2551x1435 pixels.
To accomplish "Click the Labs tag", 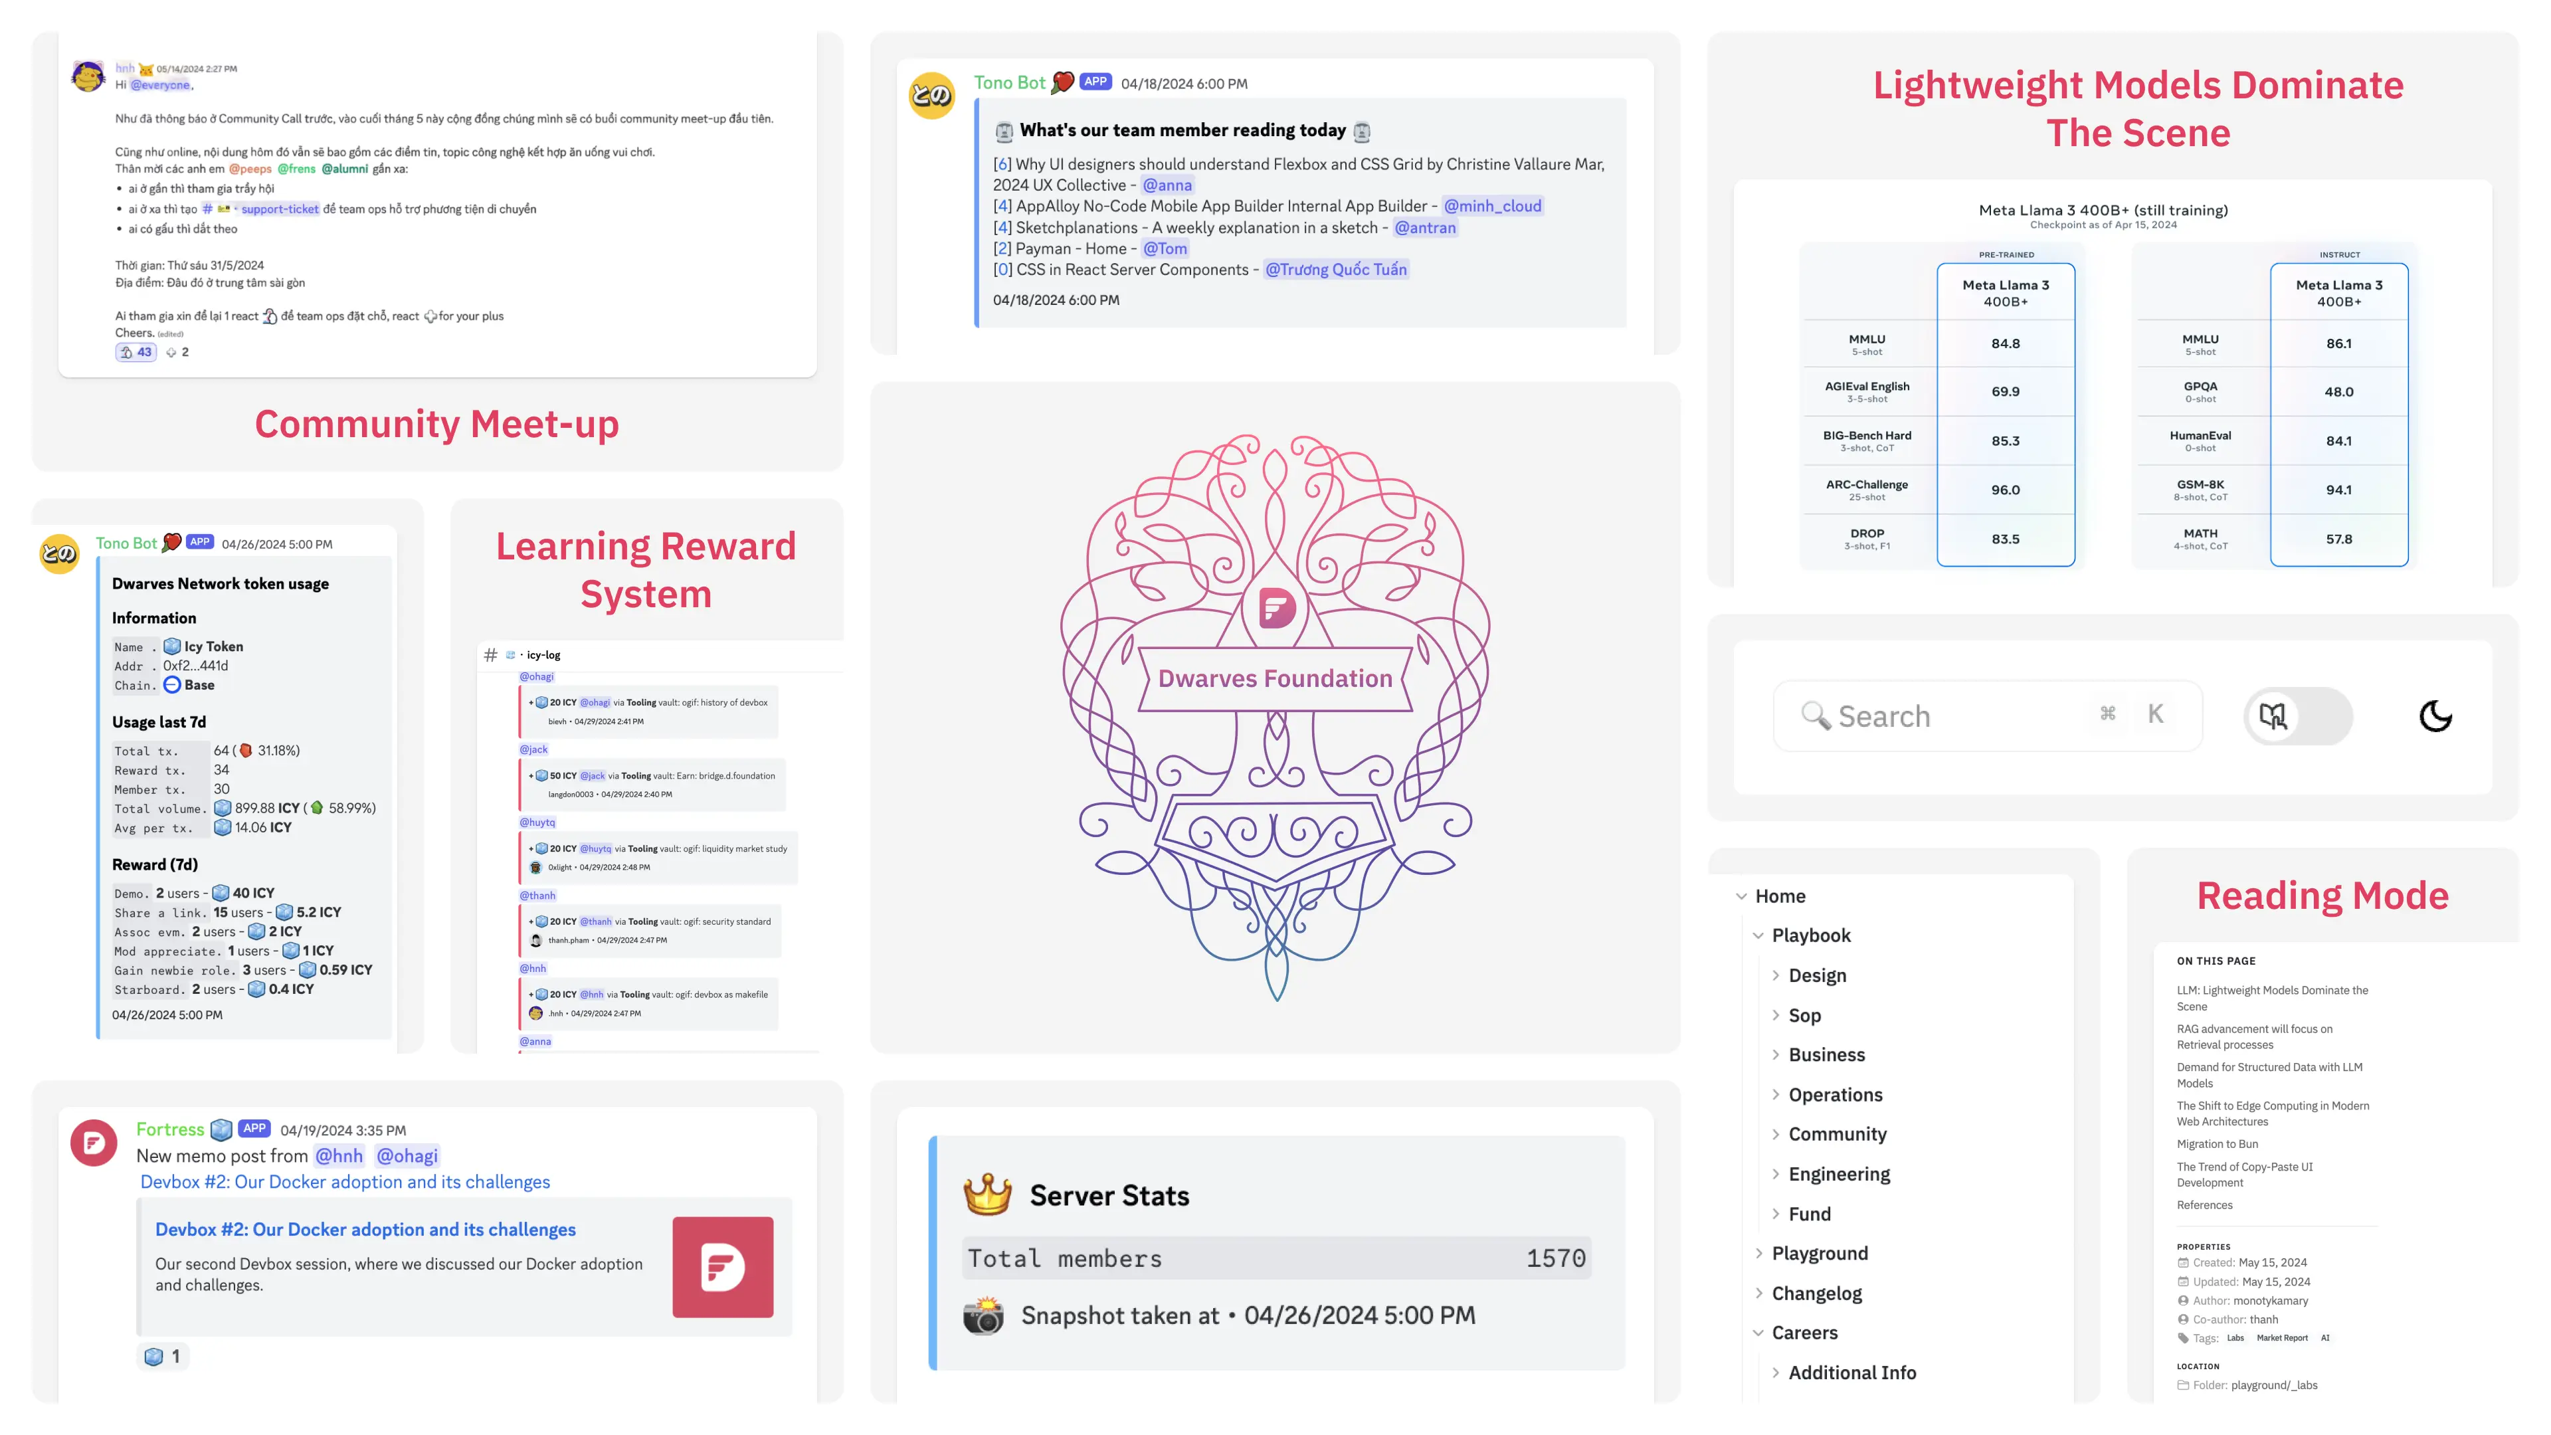I will (x=2235, y=1338).
